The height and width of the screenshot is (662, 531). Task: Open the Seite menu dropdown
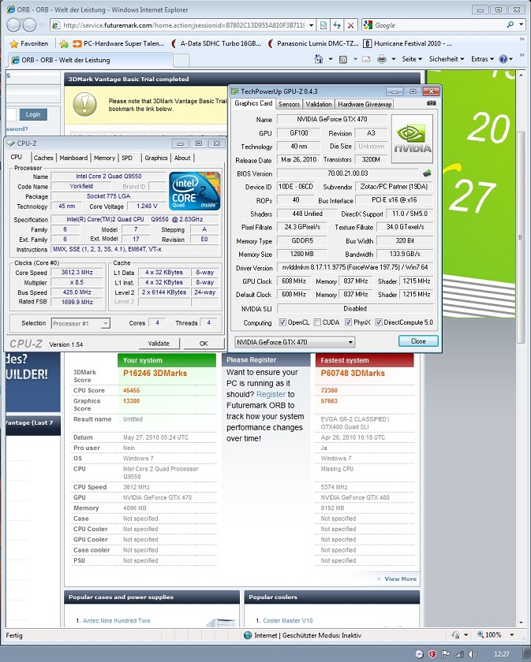click(x=412, y=59)
